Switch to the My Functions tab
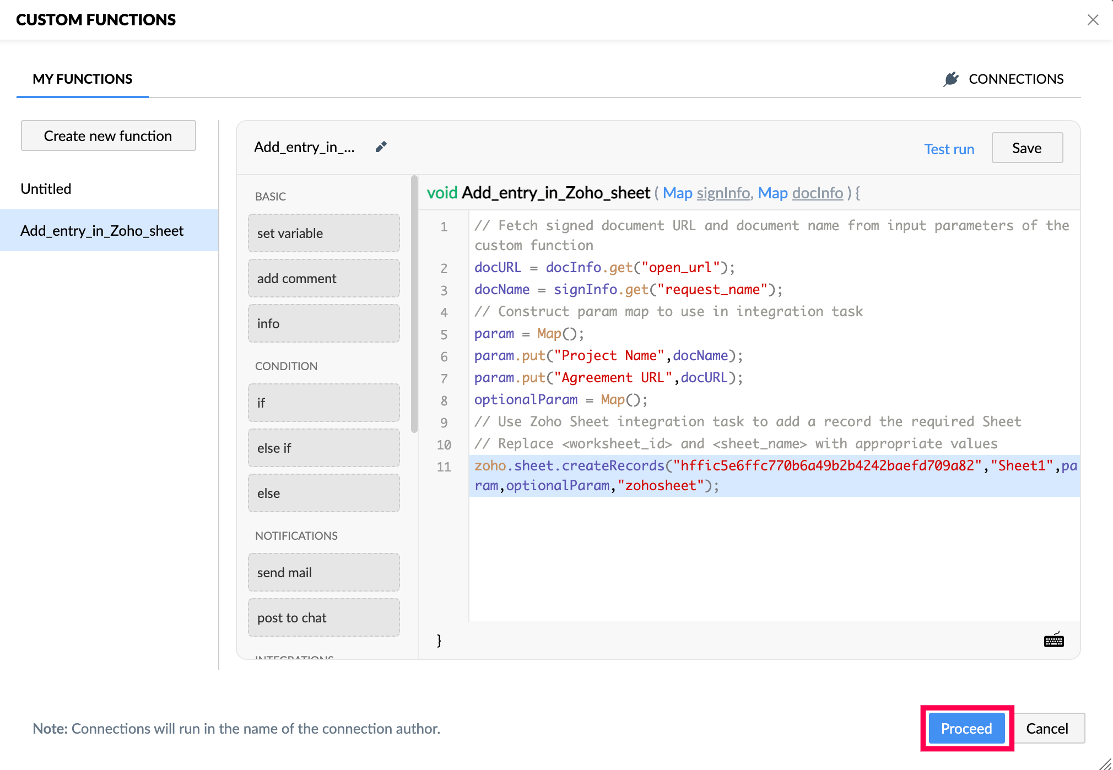Viewport: 1113px width, 770px height. [83, 79]
